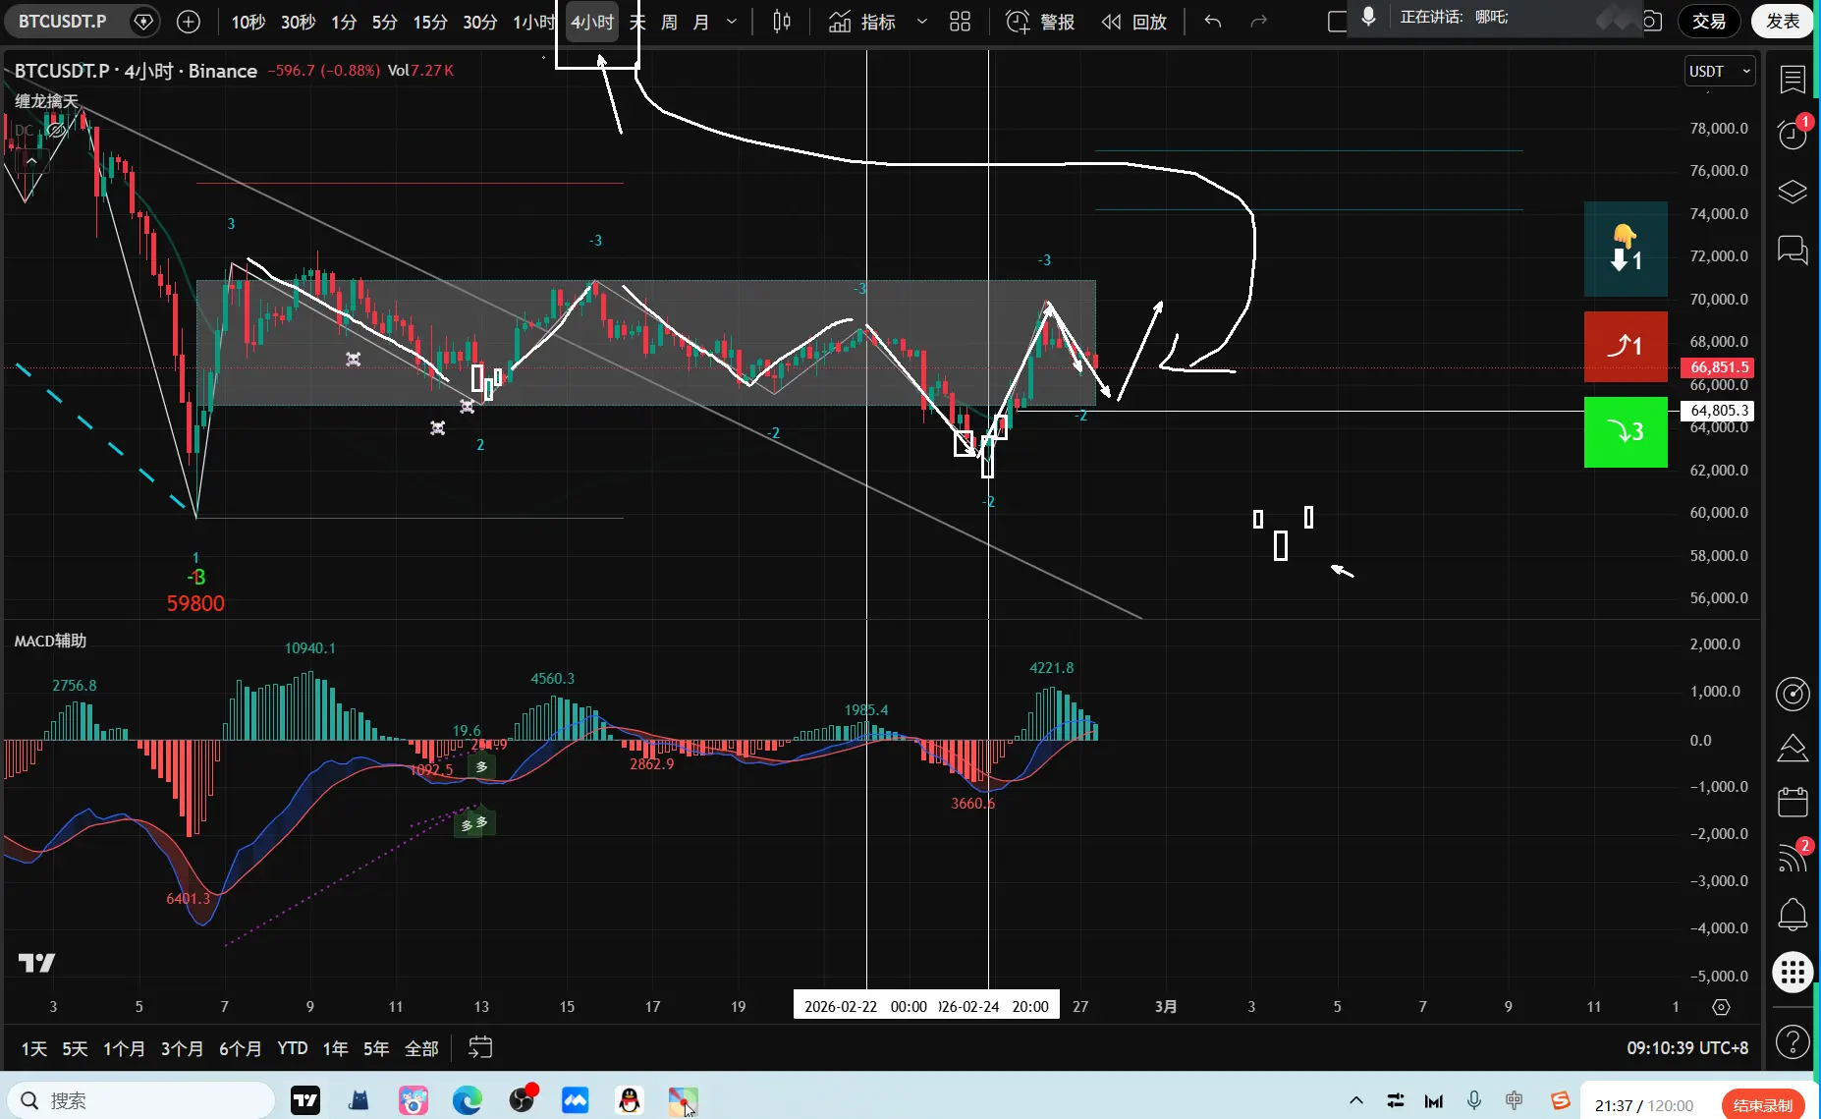Image resolution: width=1821 pixels, height=1119 pixels.
Task: Open the BTCUSDT.P symbol search
Action: (63, 22)
